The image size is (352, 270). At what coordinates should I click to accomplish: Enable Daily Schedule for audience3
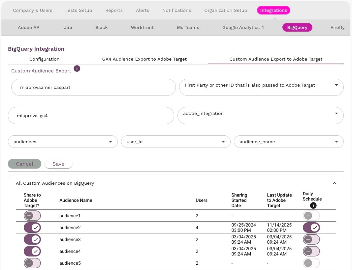311,240
